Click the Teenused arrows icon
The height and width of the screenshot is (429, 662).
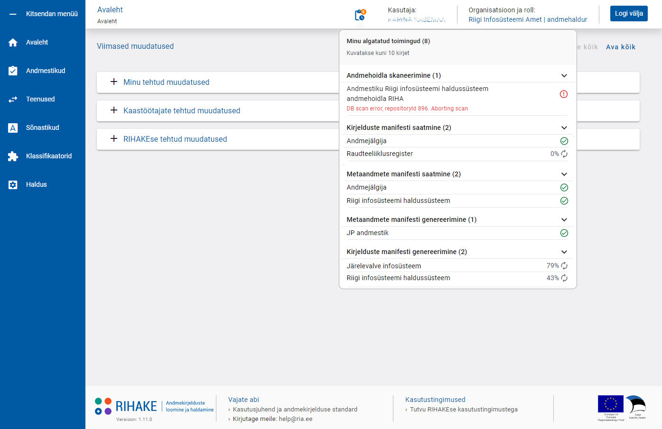[x=13, y=99]
